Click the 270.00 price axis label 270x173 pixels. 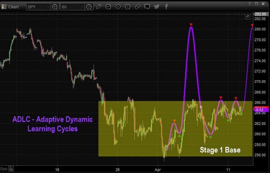tap(260, 82)
